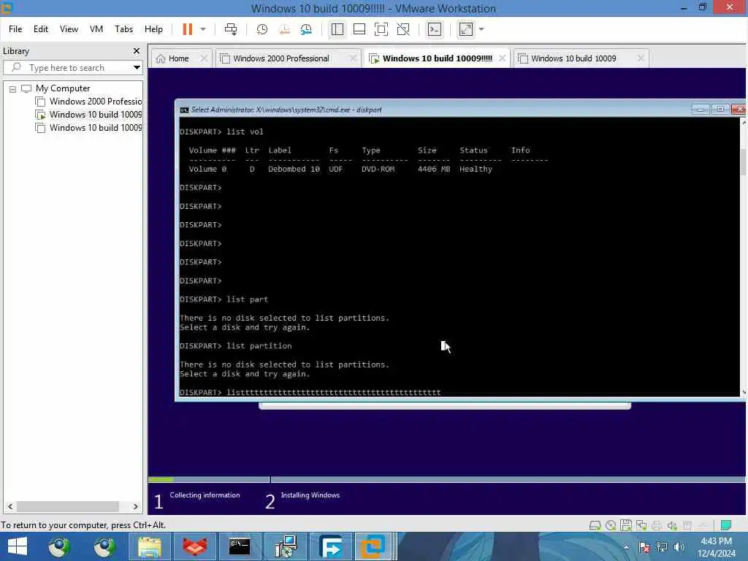This screenshot has width=748, height=561.
Task: Open the red fox app taskbar icon
Action: 194,546
